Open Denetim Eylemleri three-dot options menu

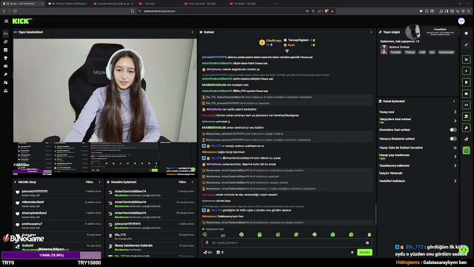click(192, 182)
